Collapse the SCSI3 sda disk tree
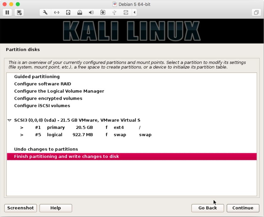The height and width of the screenshot is (217, 264). [x=9, y=120]
